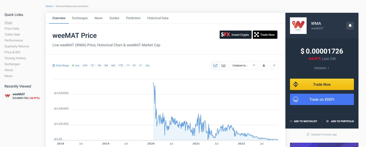Click the Weemarketplaceaccesstoken breadcrumb text
Screen dimensions: 366x147
72,6
